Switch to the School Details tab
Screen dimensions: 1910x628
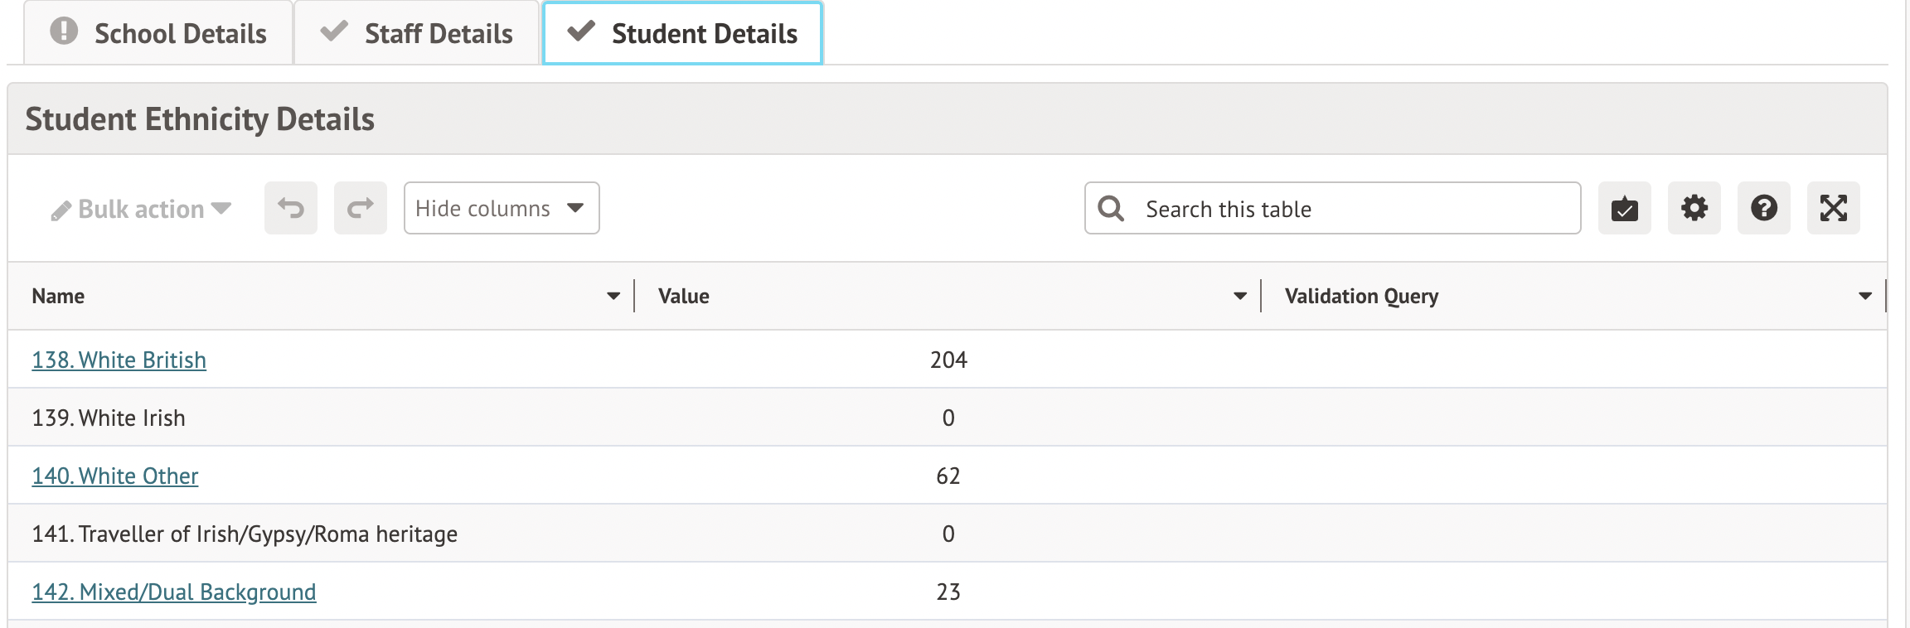click(x=158, y=34)
